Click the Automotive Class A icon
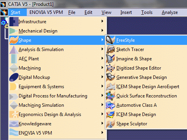 click(111, 105)
